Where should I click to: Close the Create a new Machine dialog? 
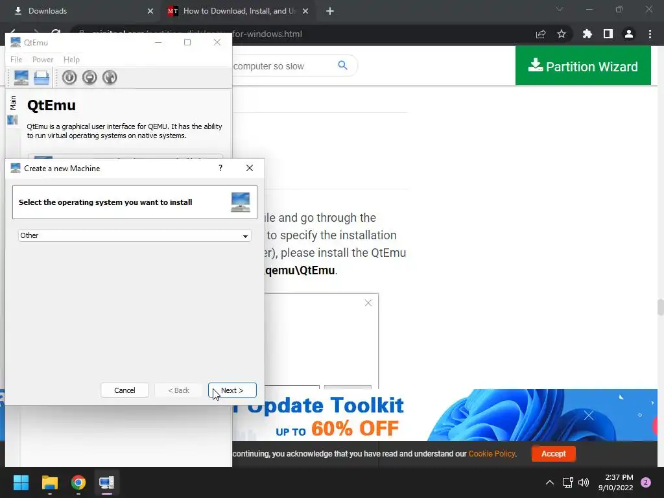(x=250, y=168)
